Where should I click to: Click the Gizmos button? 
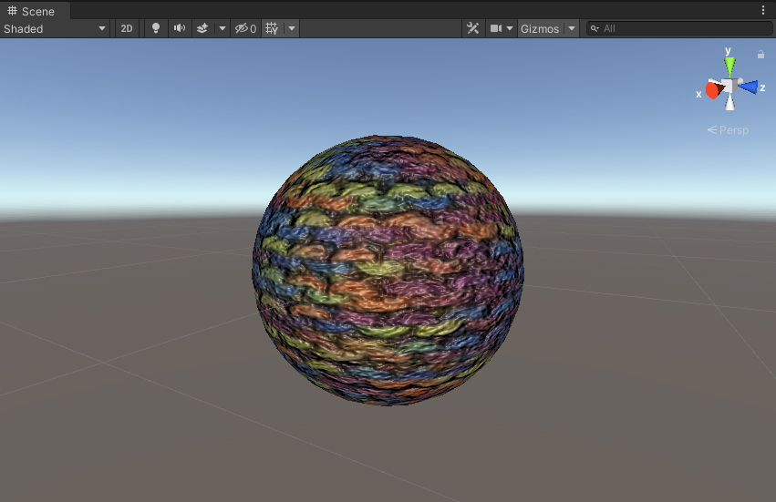tap(539, 28)
